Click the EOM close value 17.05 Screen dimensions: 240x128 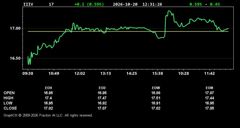(209, 108)
